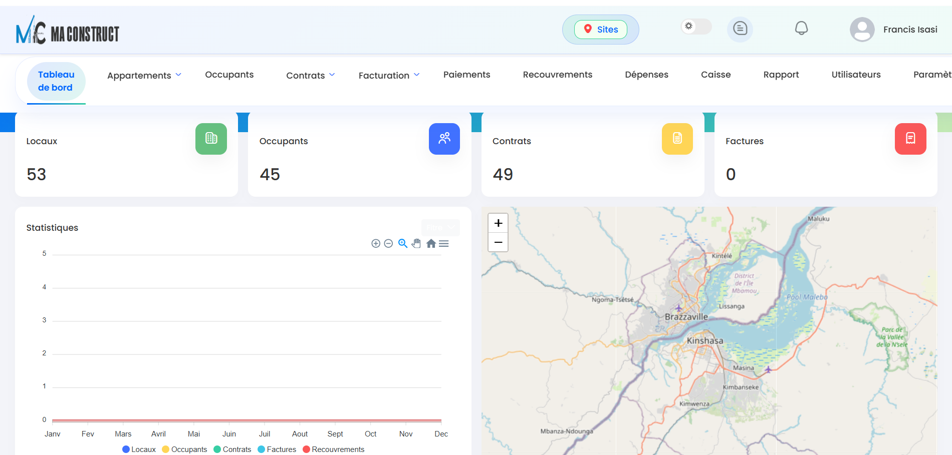Go to the Dépenses menu item
This screenshot has width=952, height=455.
[646, 75]
